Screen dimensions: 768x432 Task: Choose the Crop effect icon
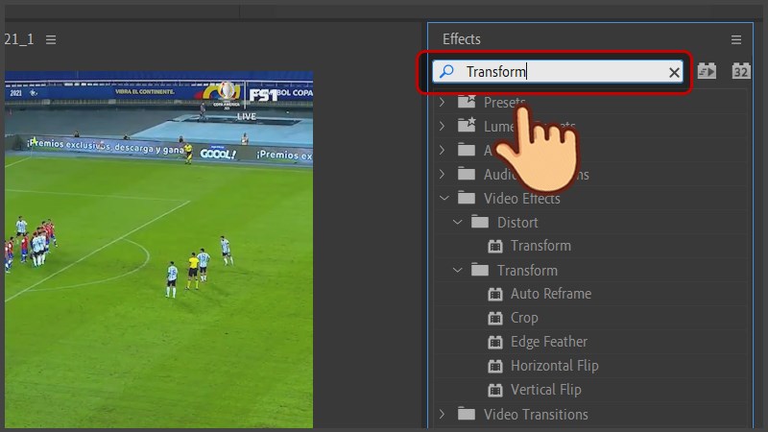pos(495,318)
